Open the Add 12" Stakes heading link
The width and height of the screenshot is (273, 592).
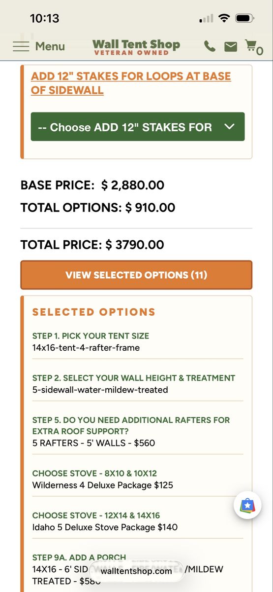point(131,83)
